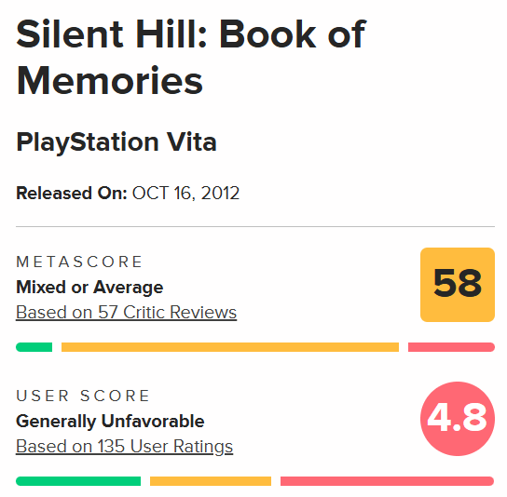The width and height of the screenshot is (507, 497).
Task: Select the red negative critic reviews bar
Action: tap(451, 347)
